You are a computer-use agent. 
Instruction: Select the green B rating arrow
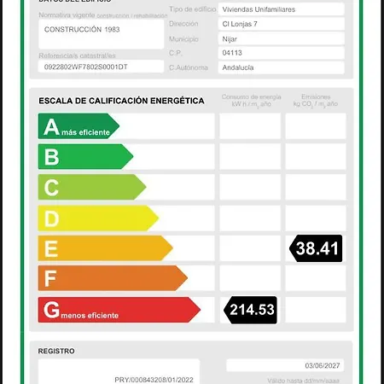[85, 156]
